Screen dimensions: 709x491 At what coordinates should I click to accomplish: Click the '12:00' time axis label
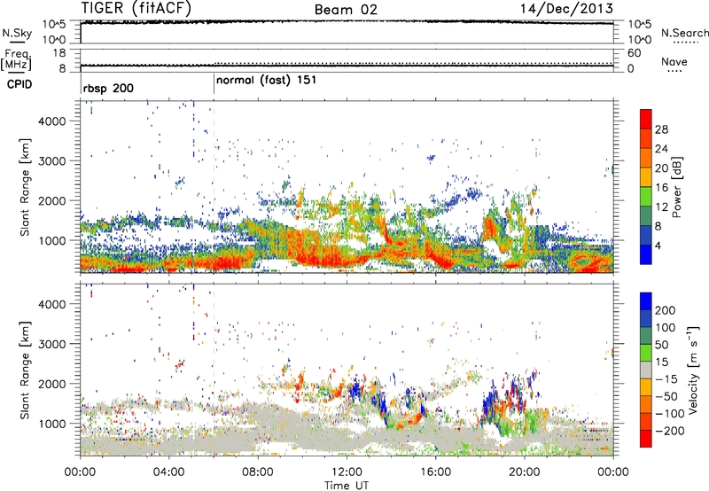click(x=347, y=472)
